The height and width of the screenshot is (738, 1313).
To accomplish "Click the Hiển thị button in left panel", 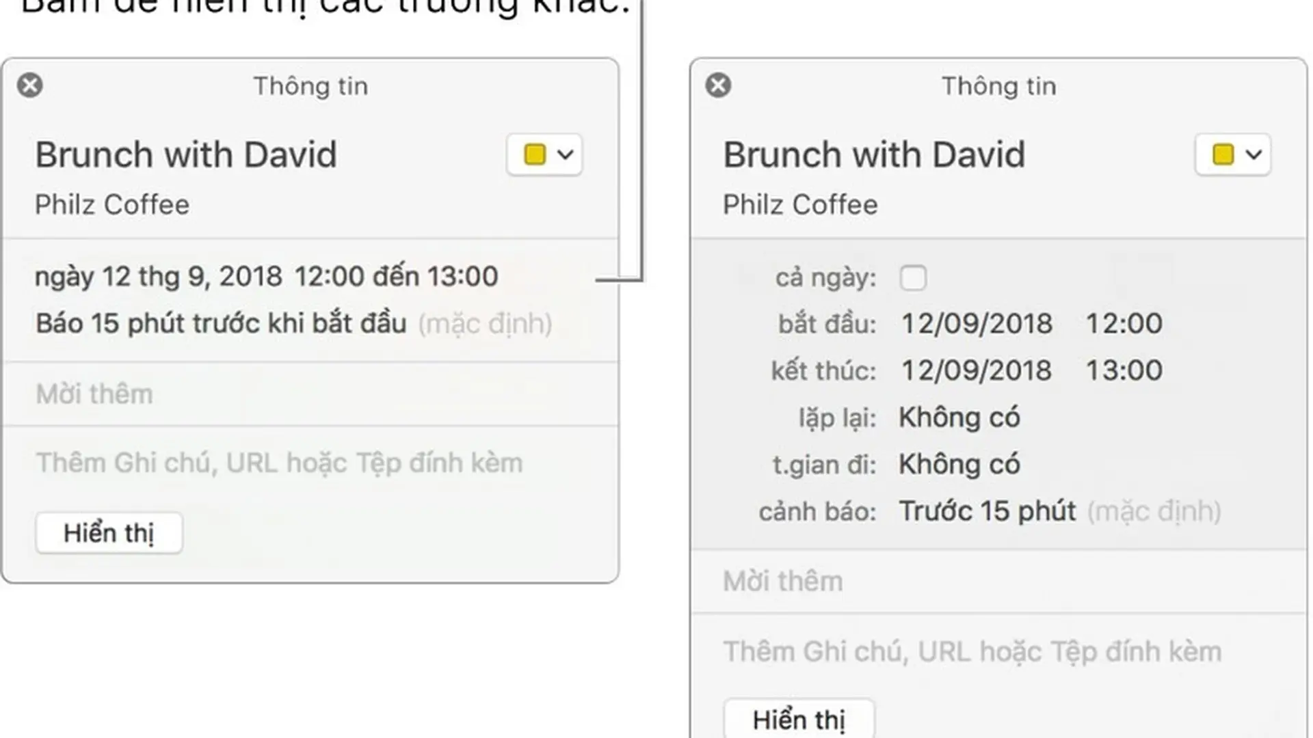I will coord(109,533).
